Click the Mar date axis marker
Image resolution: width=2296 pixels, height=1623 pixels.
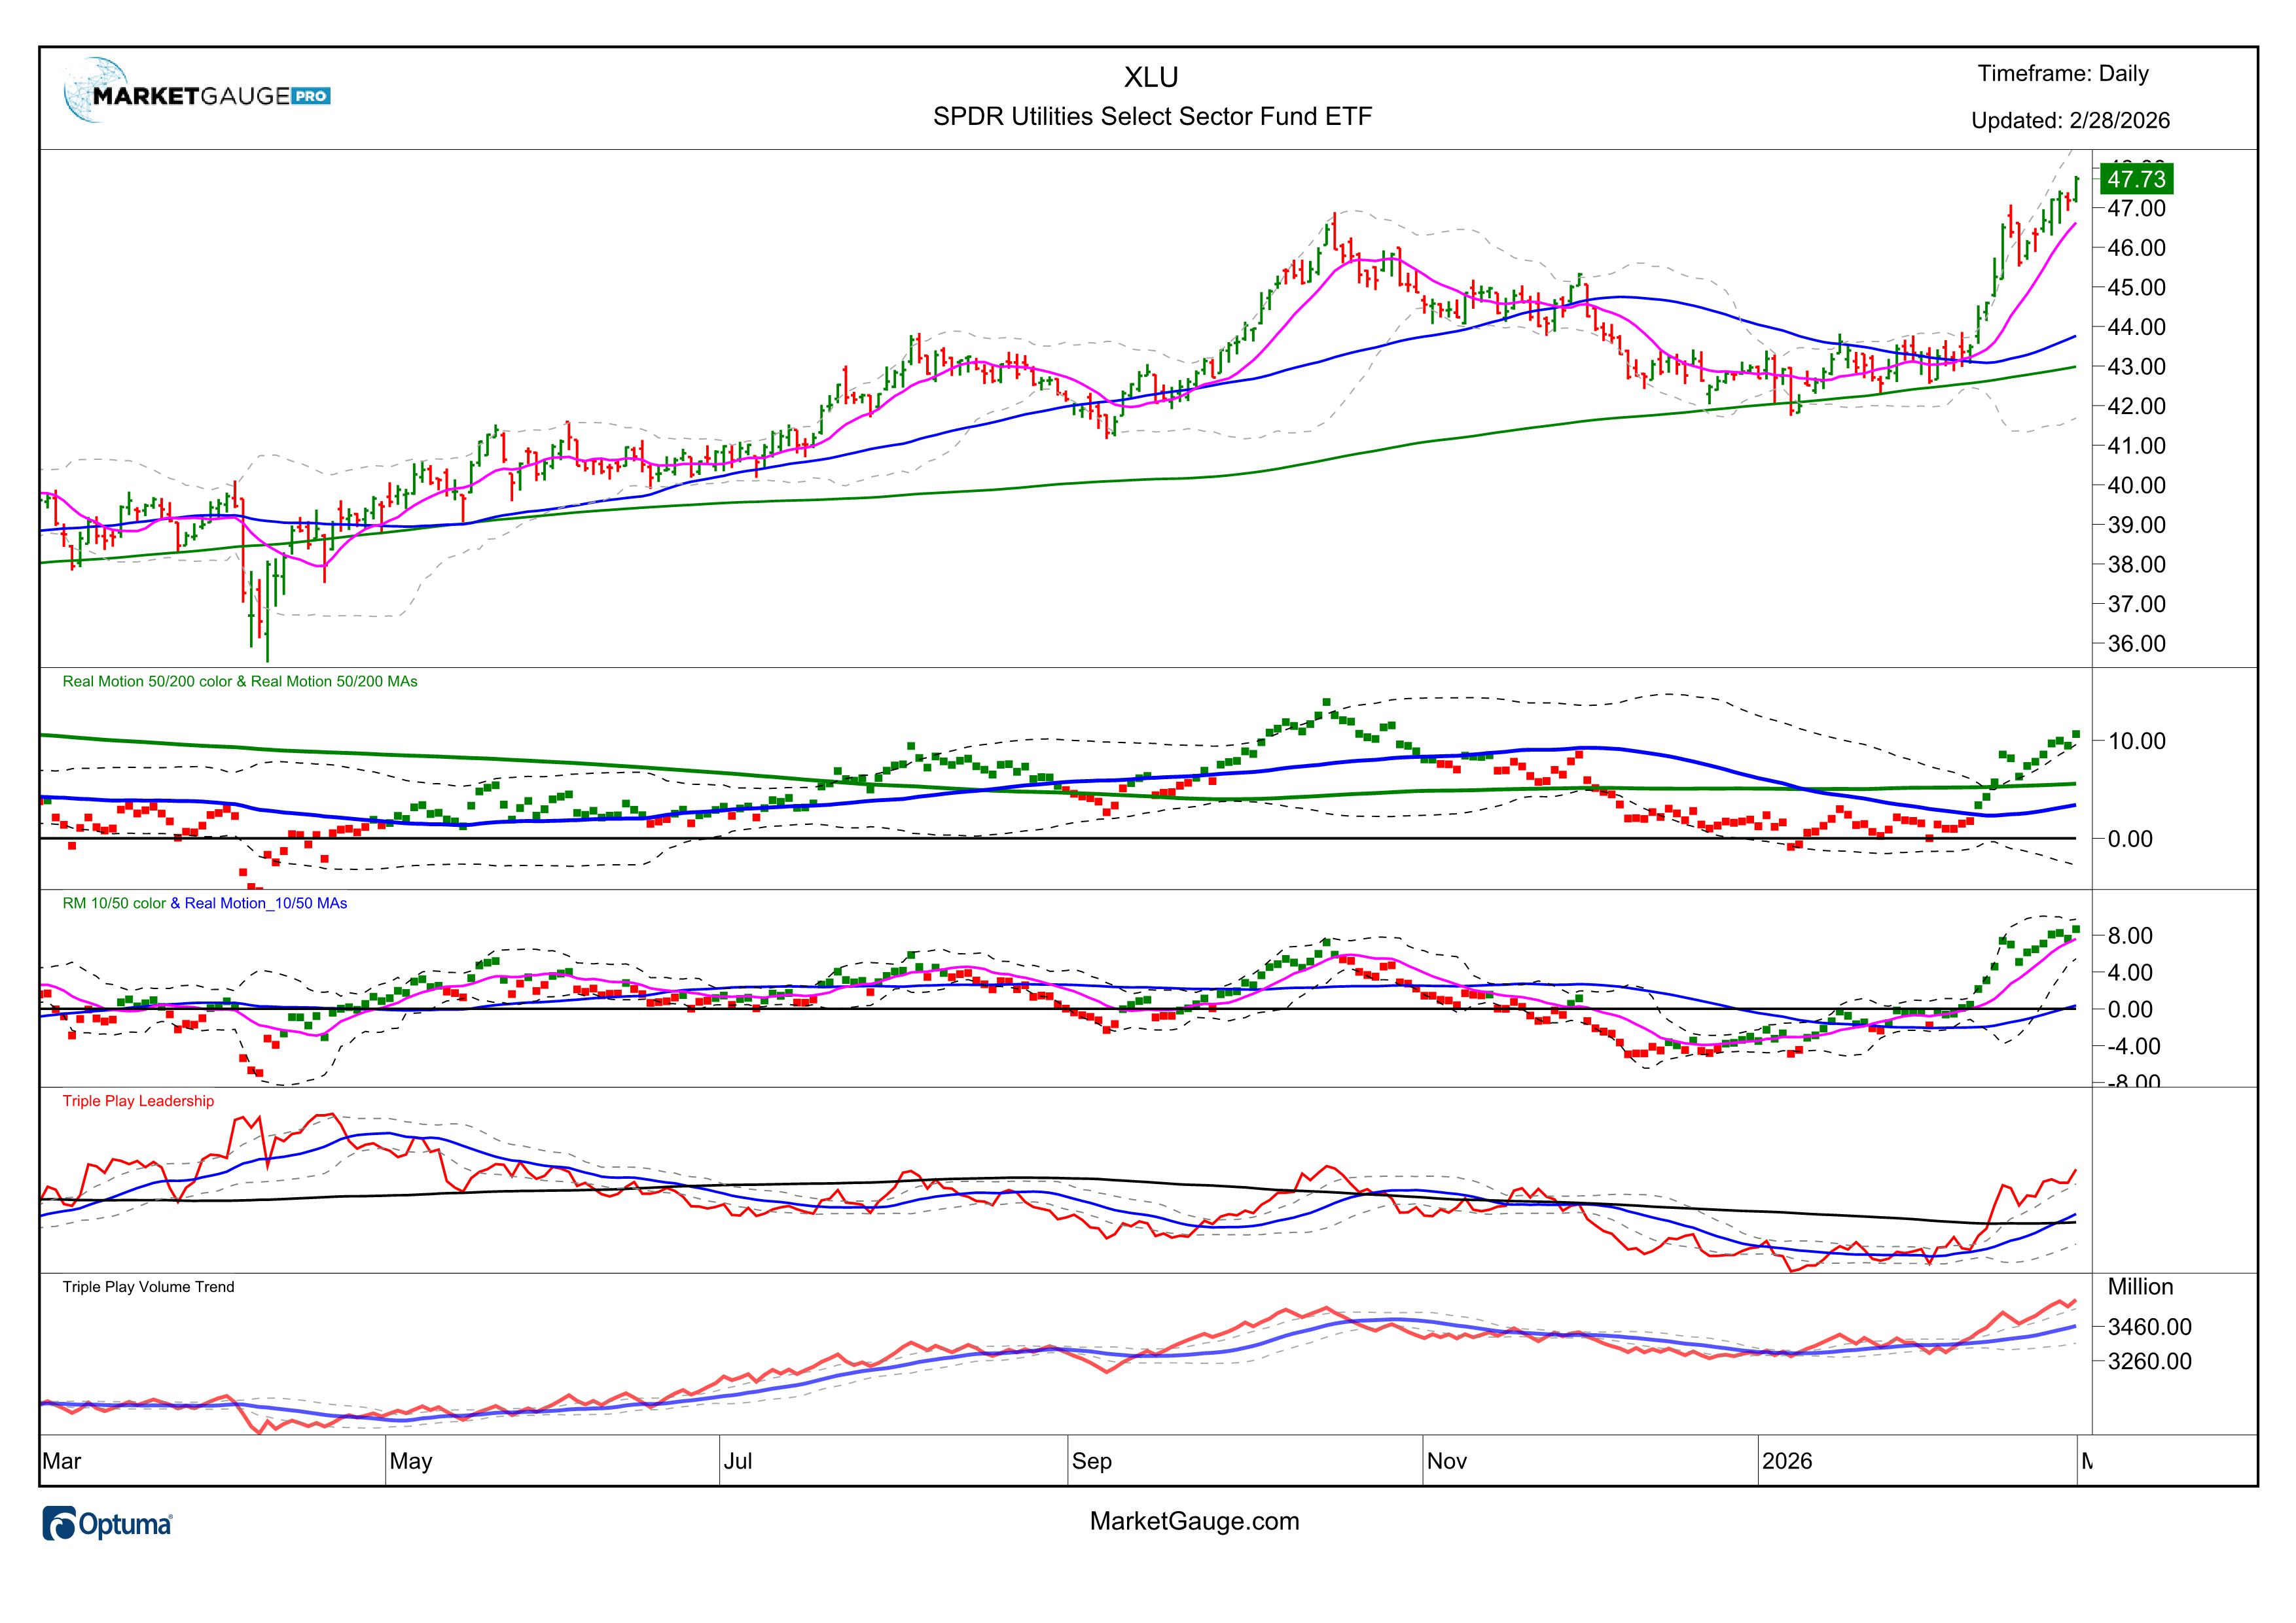tap(62, 1461)
